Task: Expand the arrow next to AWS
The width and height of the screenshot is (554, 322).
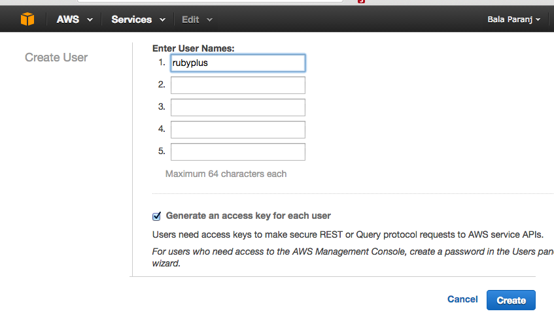Action: (90, 20)
